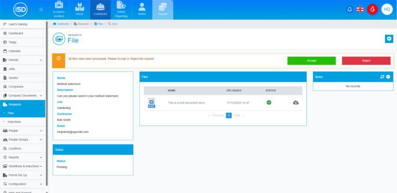Switch to the Safety Reporting module
This screenshot has width=397, height=193.
[x=121, y=10]
